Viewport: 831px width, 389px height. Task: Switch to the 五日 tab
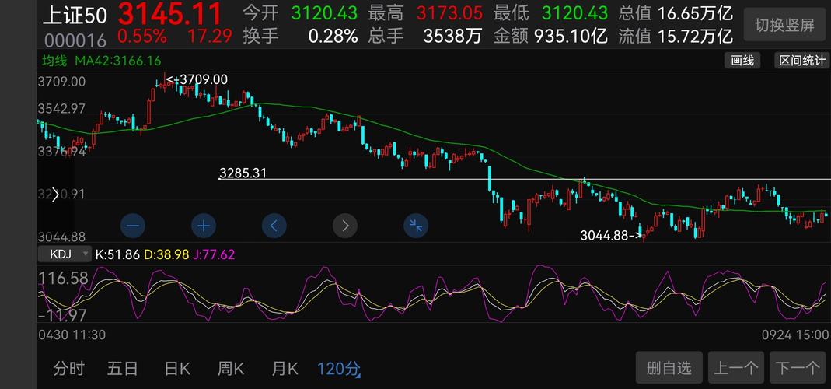click(123, 368)
